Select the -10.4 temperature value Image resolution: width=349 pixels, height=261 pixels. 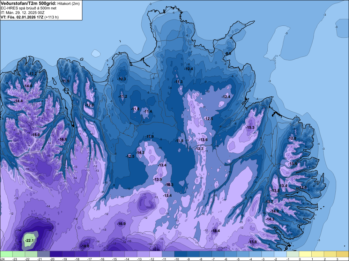point(189,69)
